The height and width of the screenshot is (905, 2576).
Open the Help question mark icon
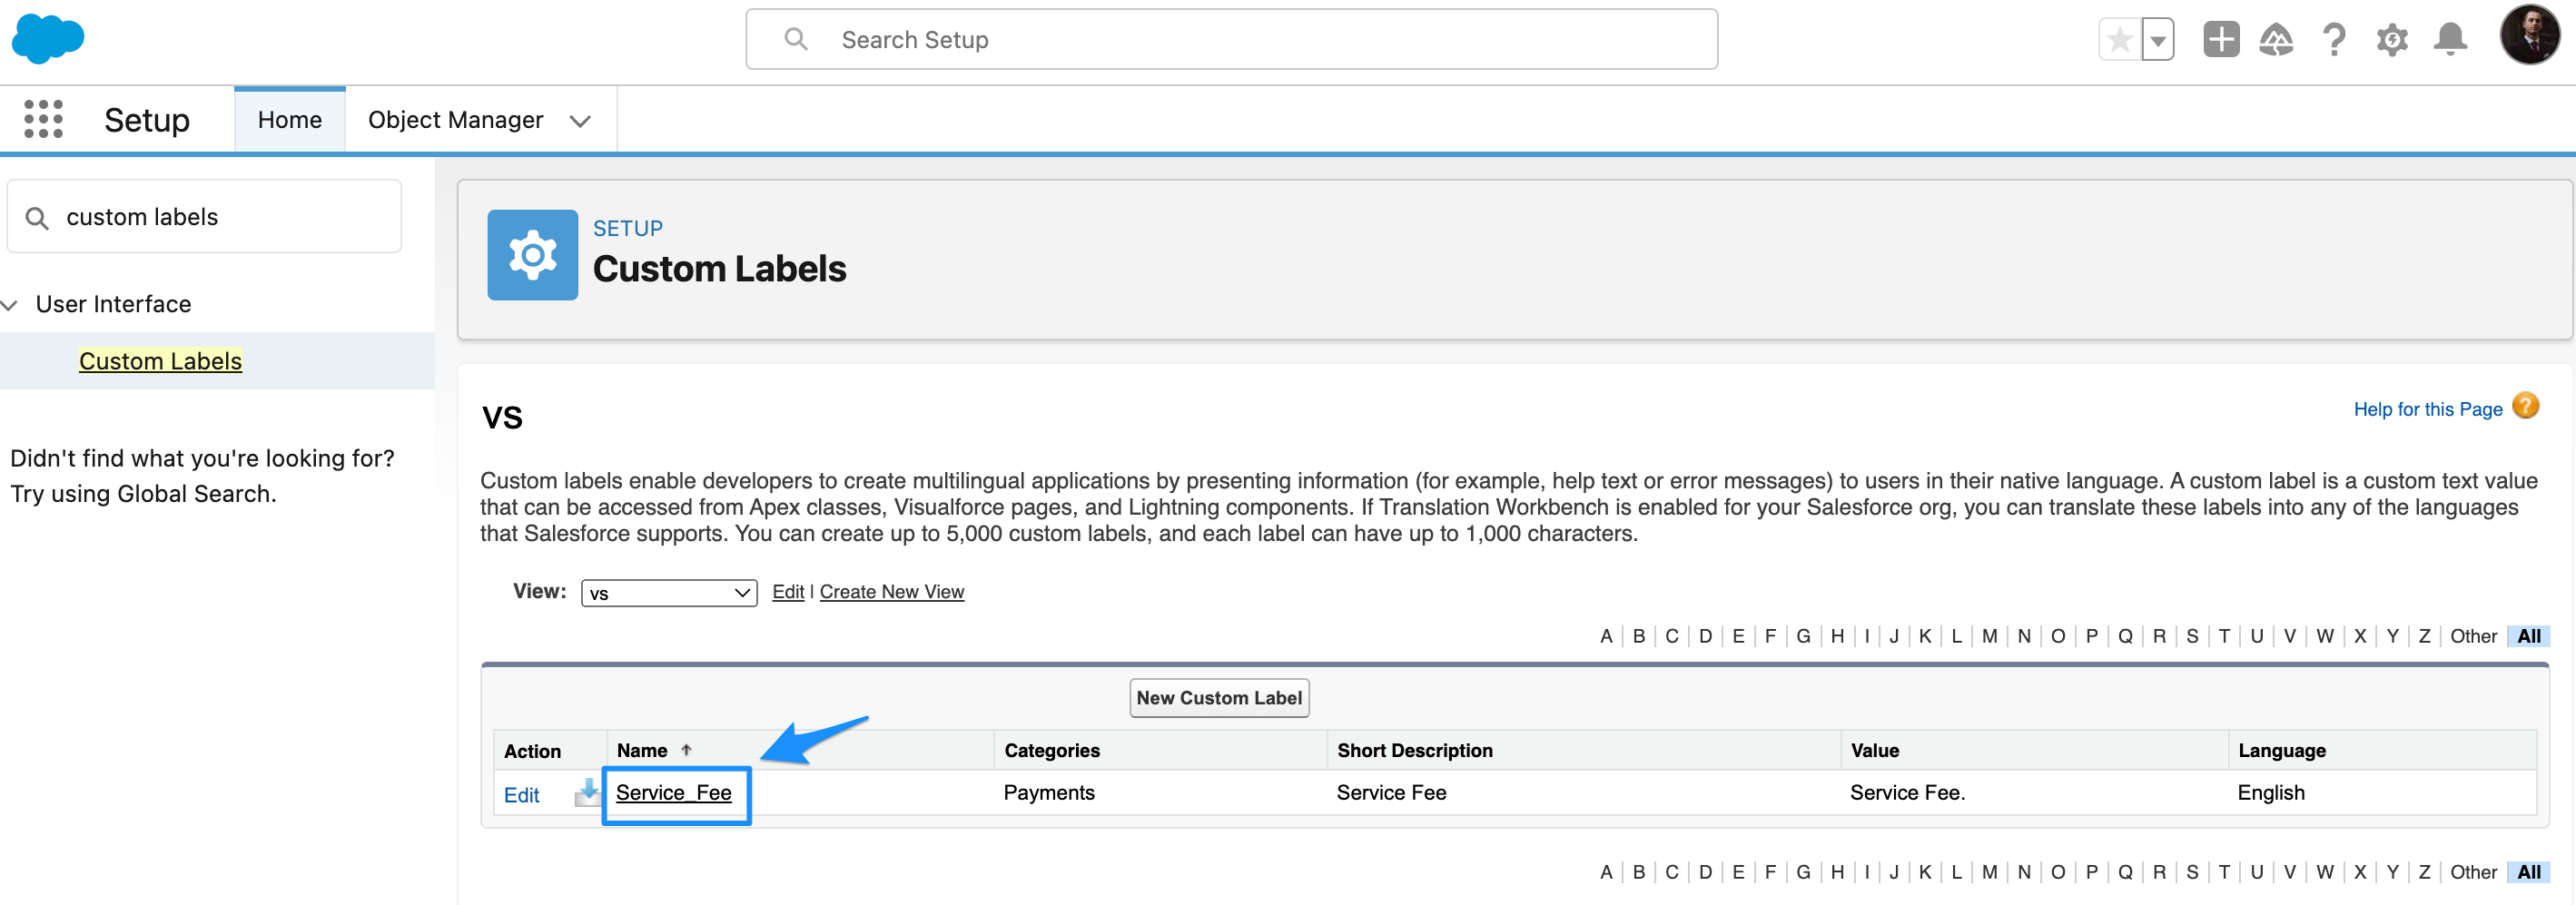point(2334,39)
